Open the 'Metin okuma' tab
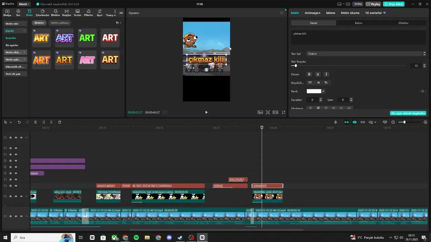Screen dimensions: 431x242 tap(350, 13)
